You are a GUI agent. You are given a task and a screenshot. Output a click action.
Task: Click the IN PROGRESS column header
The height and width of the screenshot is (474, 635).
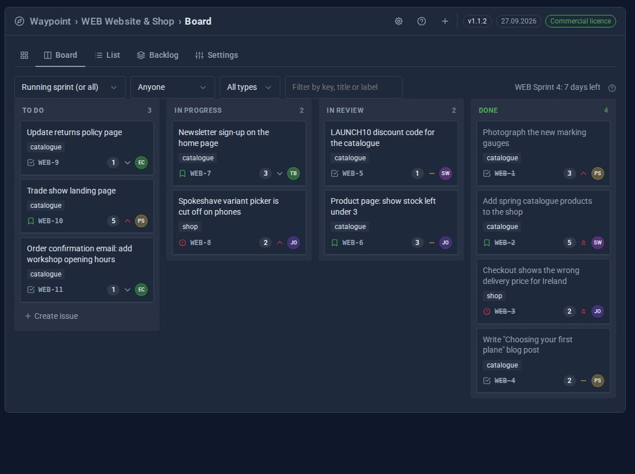[x=198, y=110]
